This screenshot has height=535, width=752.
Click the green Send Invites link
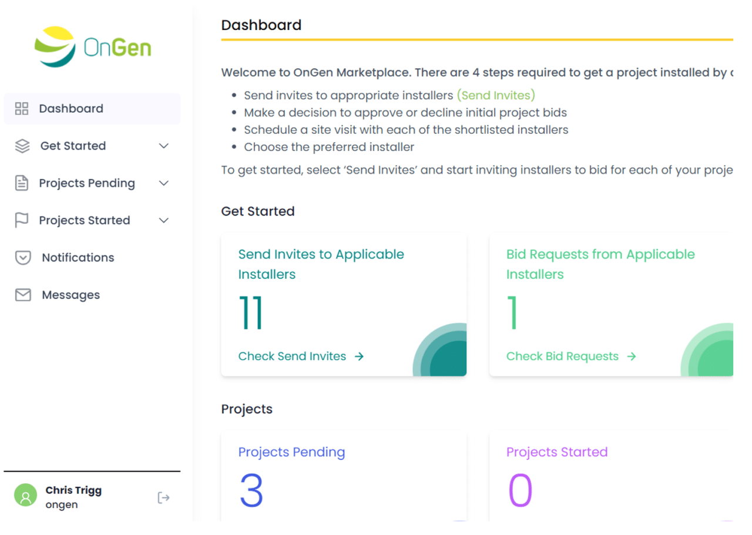[496, 95]
